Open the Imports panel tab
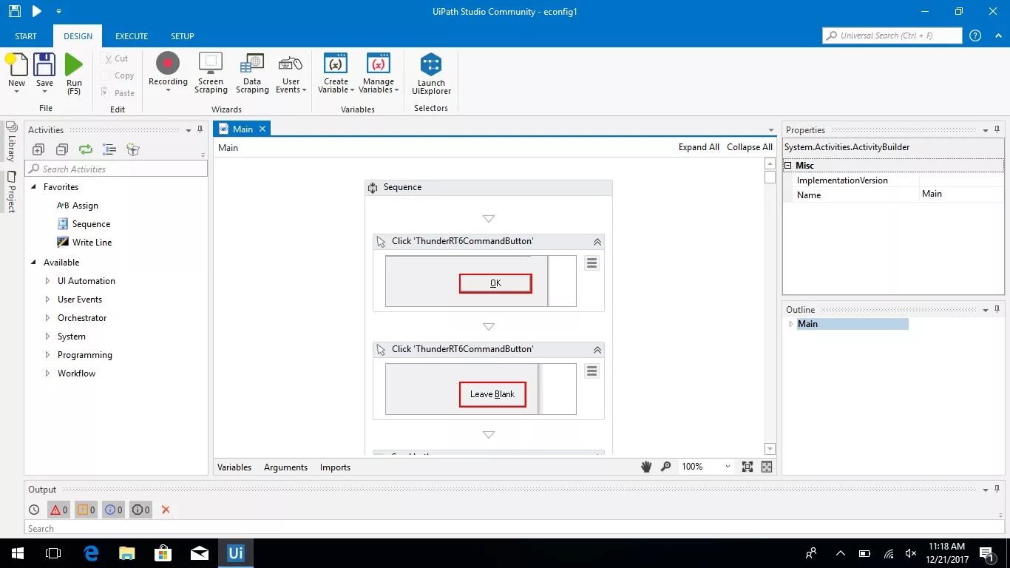1010x568 pixels. pyautogui.click(x=335, y=467)
